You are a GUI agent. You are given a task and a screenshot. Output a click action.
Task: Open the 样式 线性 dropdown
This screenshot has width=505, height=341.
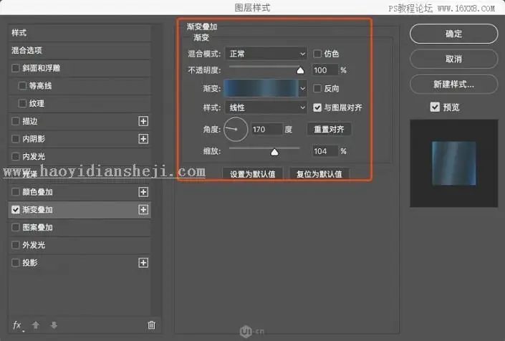click(x=266, y=107)
